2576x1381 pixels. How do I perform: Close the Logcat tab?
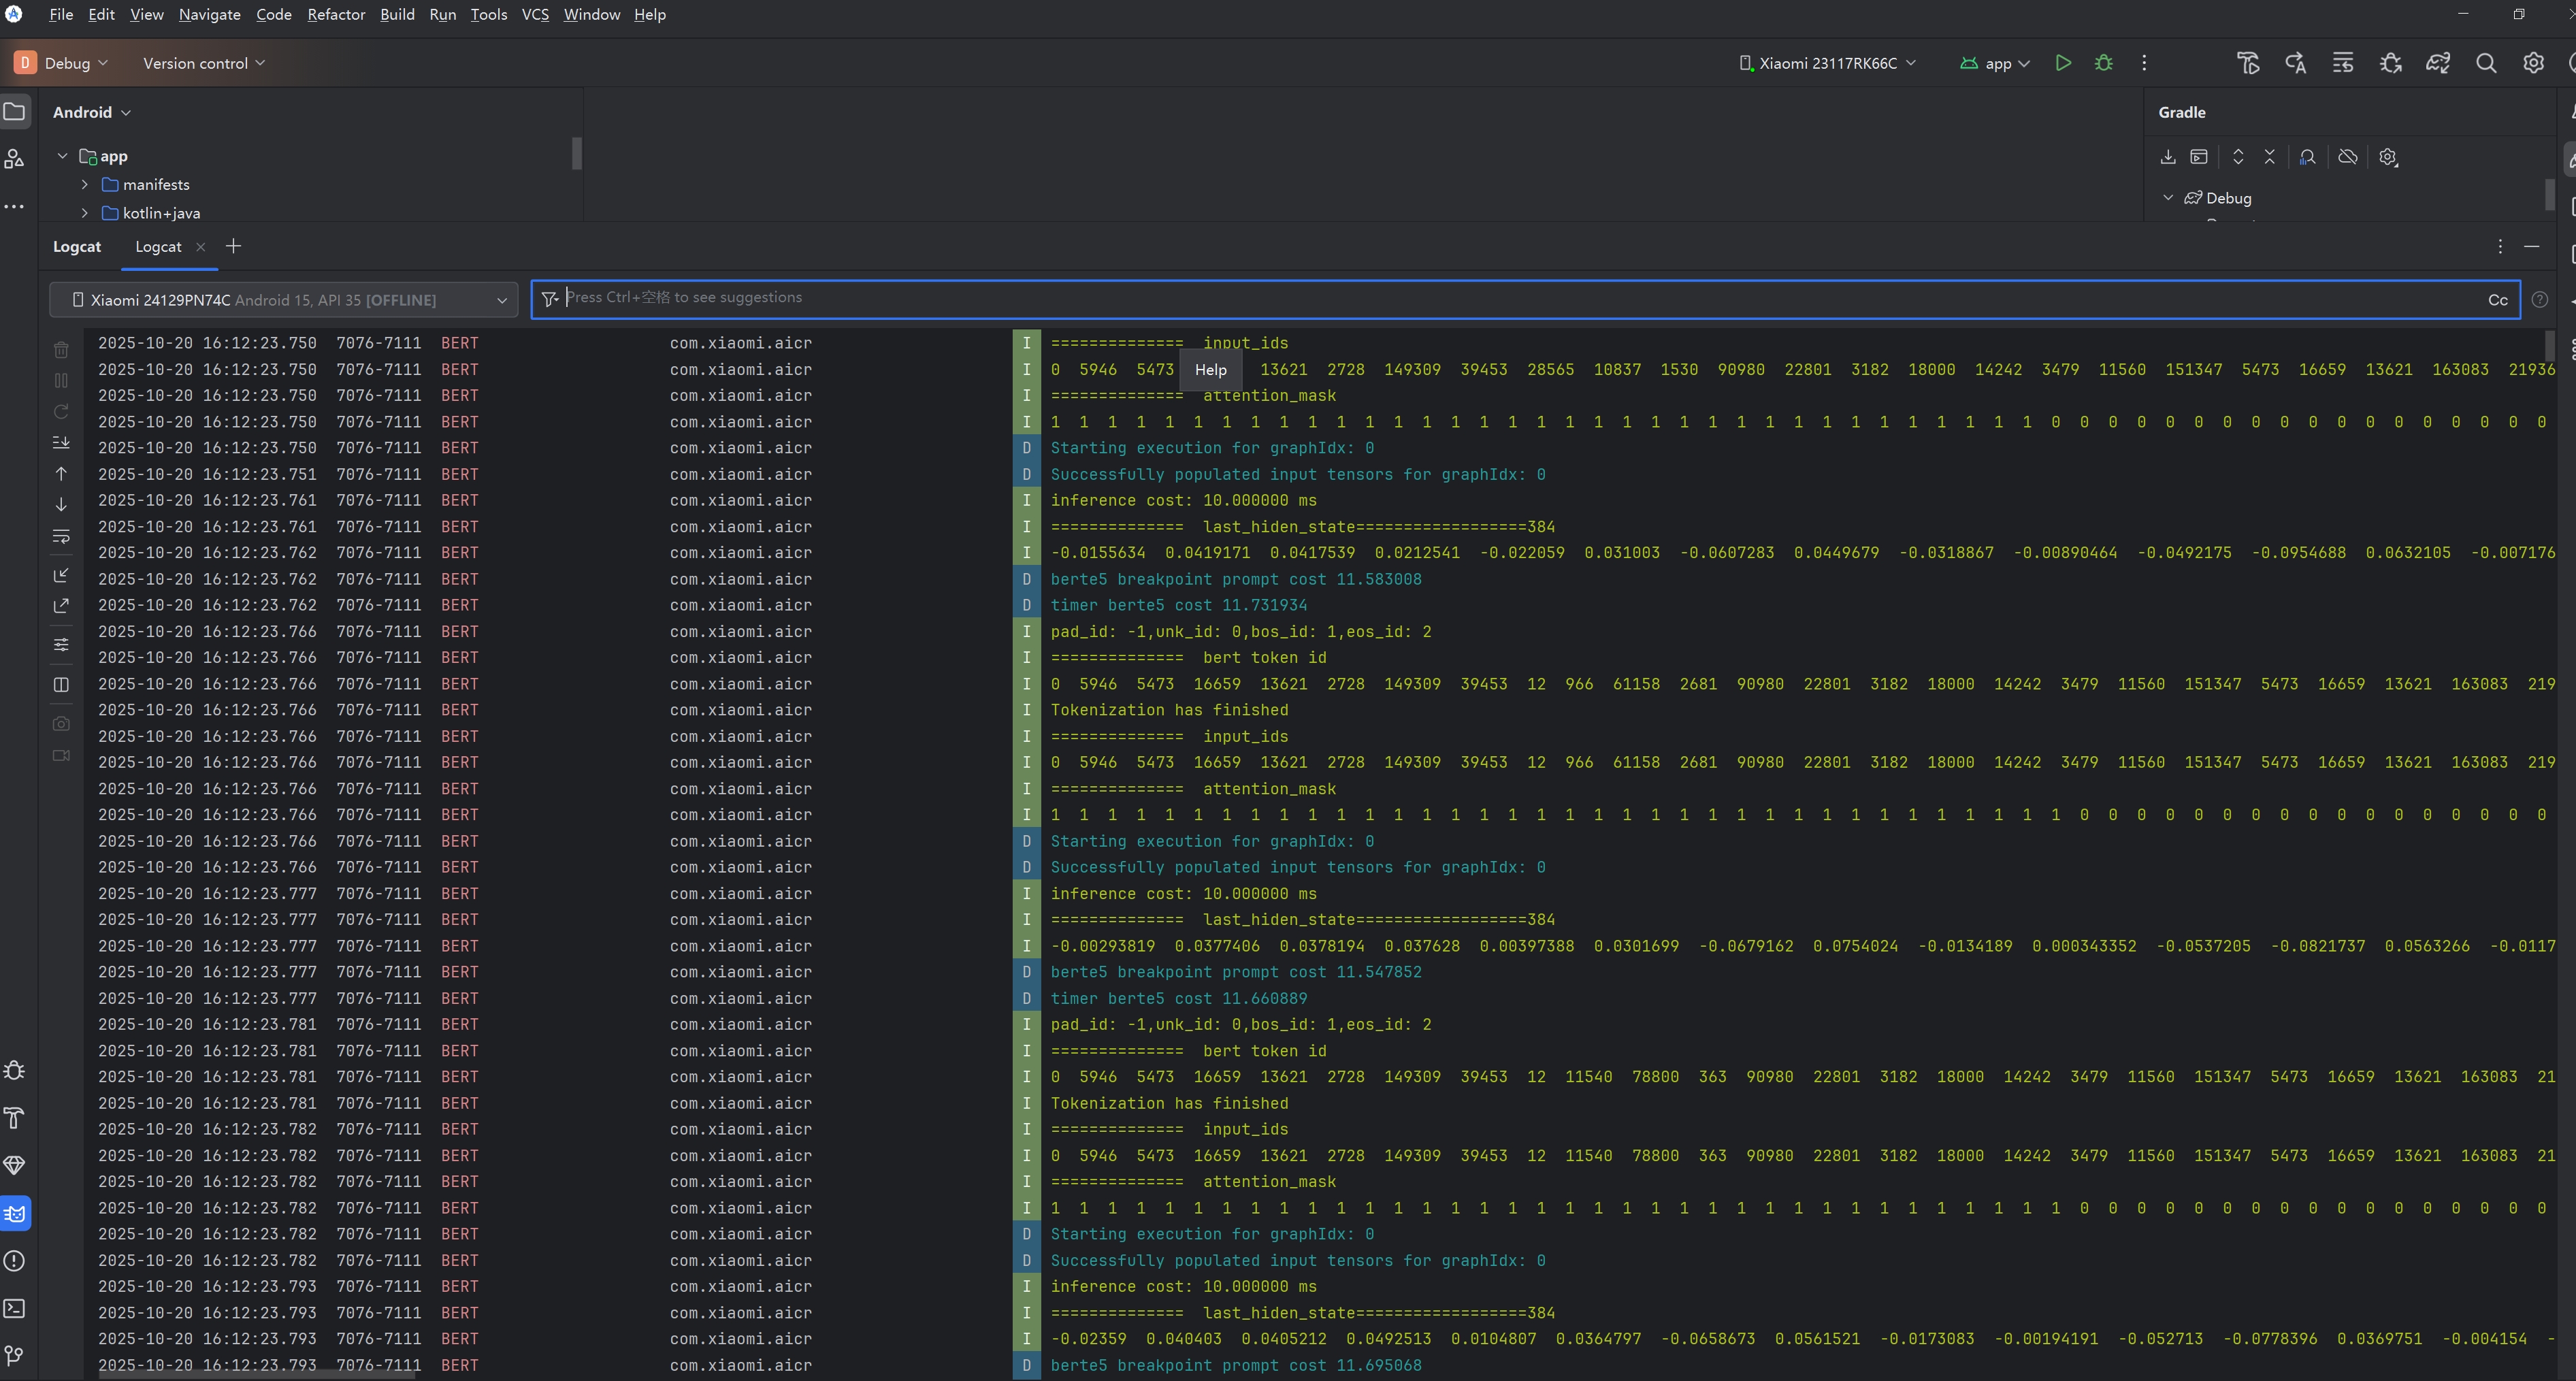pos(201,247)
